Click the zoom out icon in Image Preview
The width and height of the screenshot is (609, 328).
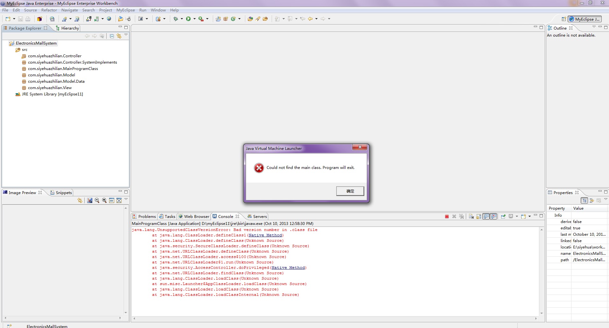[x=97, y=200]
